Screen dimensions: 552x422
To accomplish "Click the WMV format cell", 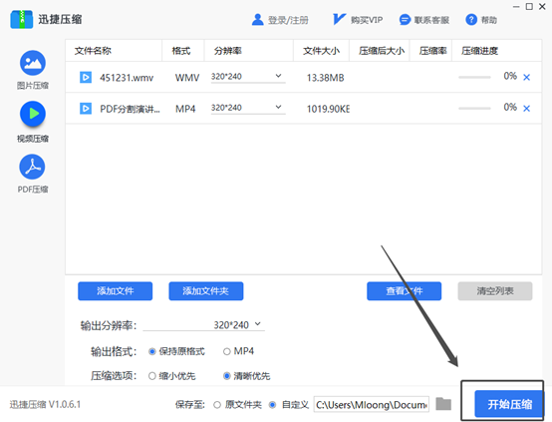I will tap(187, 78).
